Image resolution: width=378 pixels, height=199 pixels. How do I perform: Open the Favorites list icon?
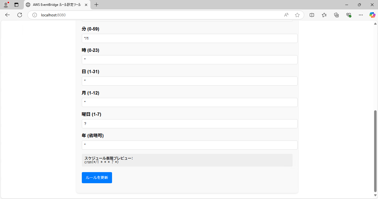point(324,15)
